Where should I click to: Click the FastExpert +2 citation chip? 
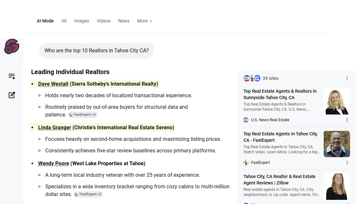(x=88, y=194)
